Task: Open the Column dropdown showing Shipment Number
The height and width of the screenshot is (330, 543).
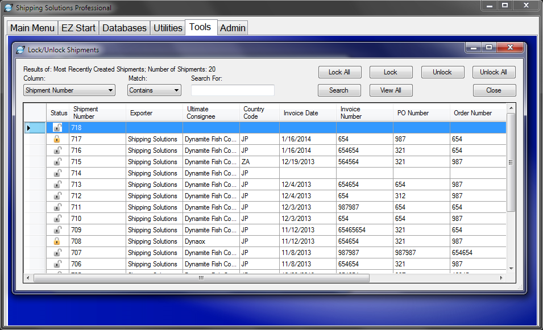Action: point(69,90)
